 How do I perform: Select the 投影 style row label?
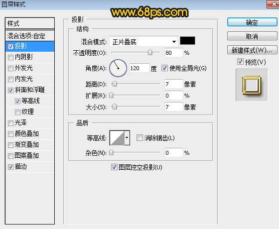click(21, 46)
